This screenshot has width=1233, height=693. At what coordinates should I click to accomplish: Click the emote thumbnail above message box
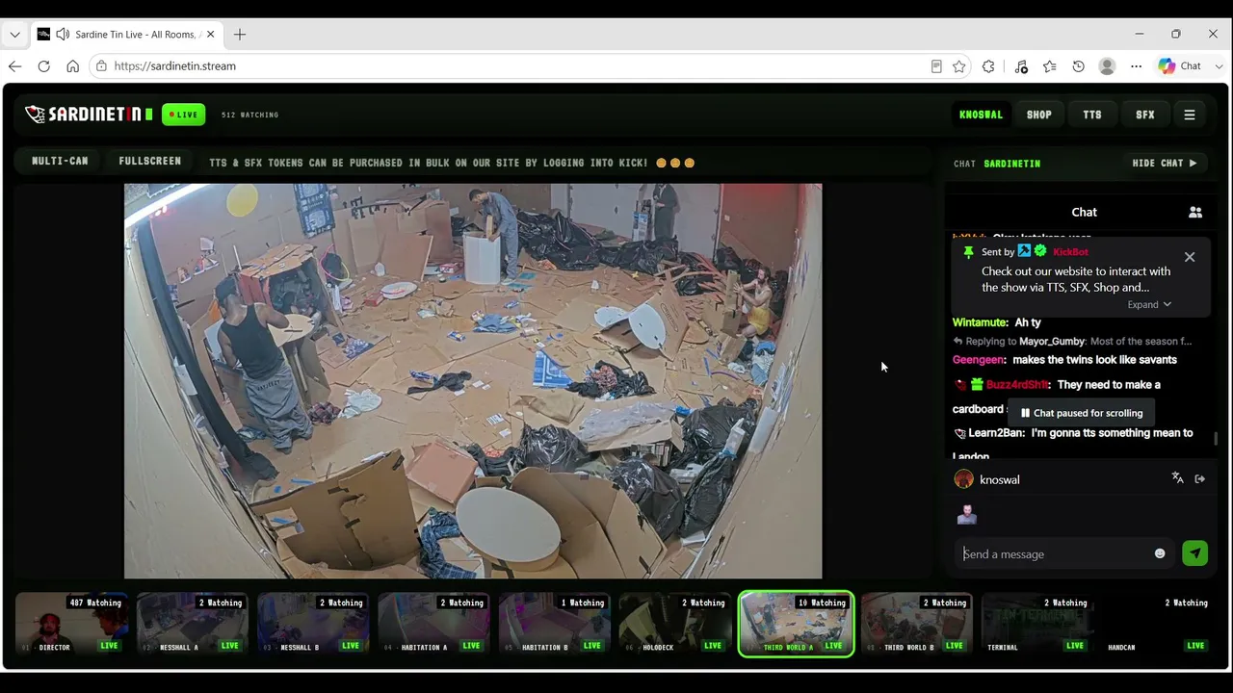point(967,515)
